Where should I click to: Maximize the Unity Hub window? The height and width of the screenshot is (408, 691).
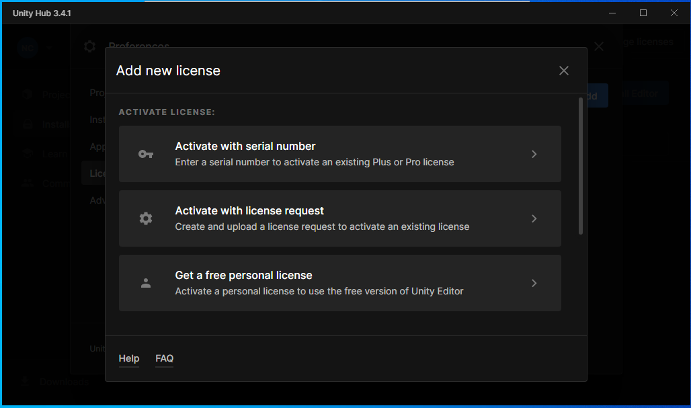[643, 13]
